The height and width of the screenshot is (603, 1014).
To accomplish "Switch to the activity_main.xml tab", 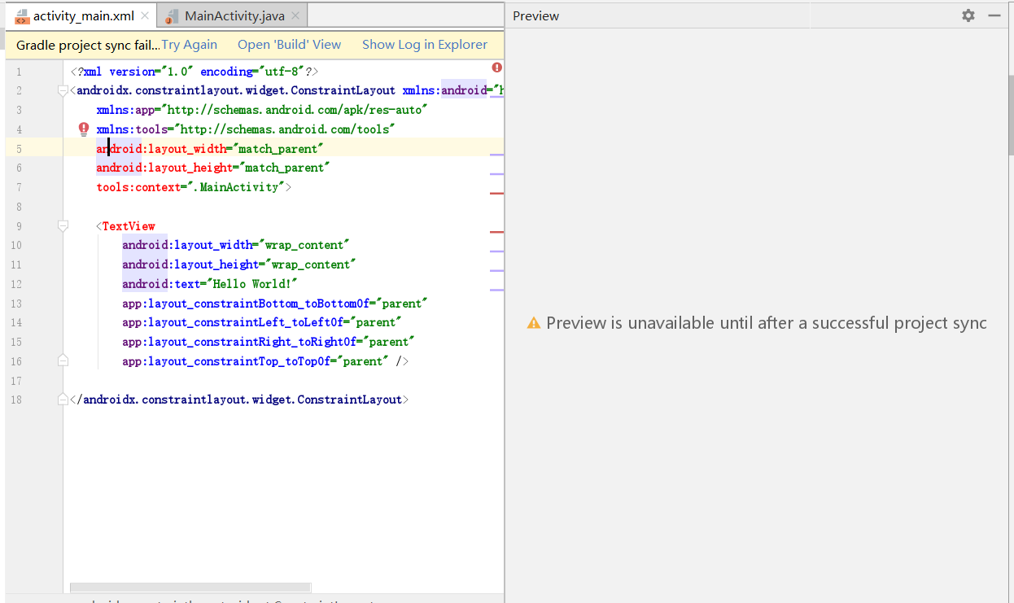I will click(83, 15).
